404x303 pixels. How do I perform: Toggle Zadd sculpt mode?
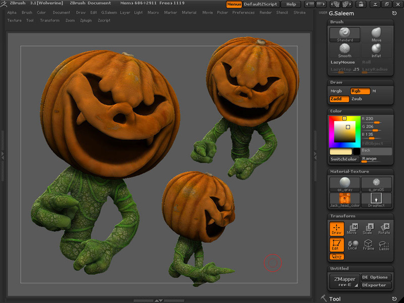(x=339, y=99)
